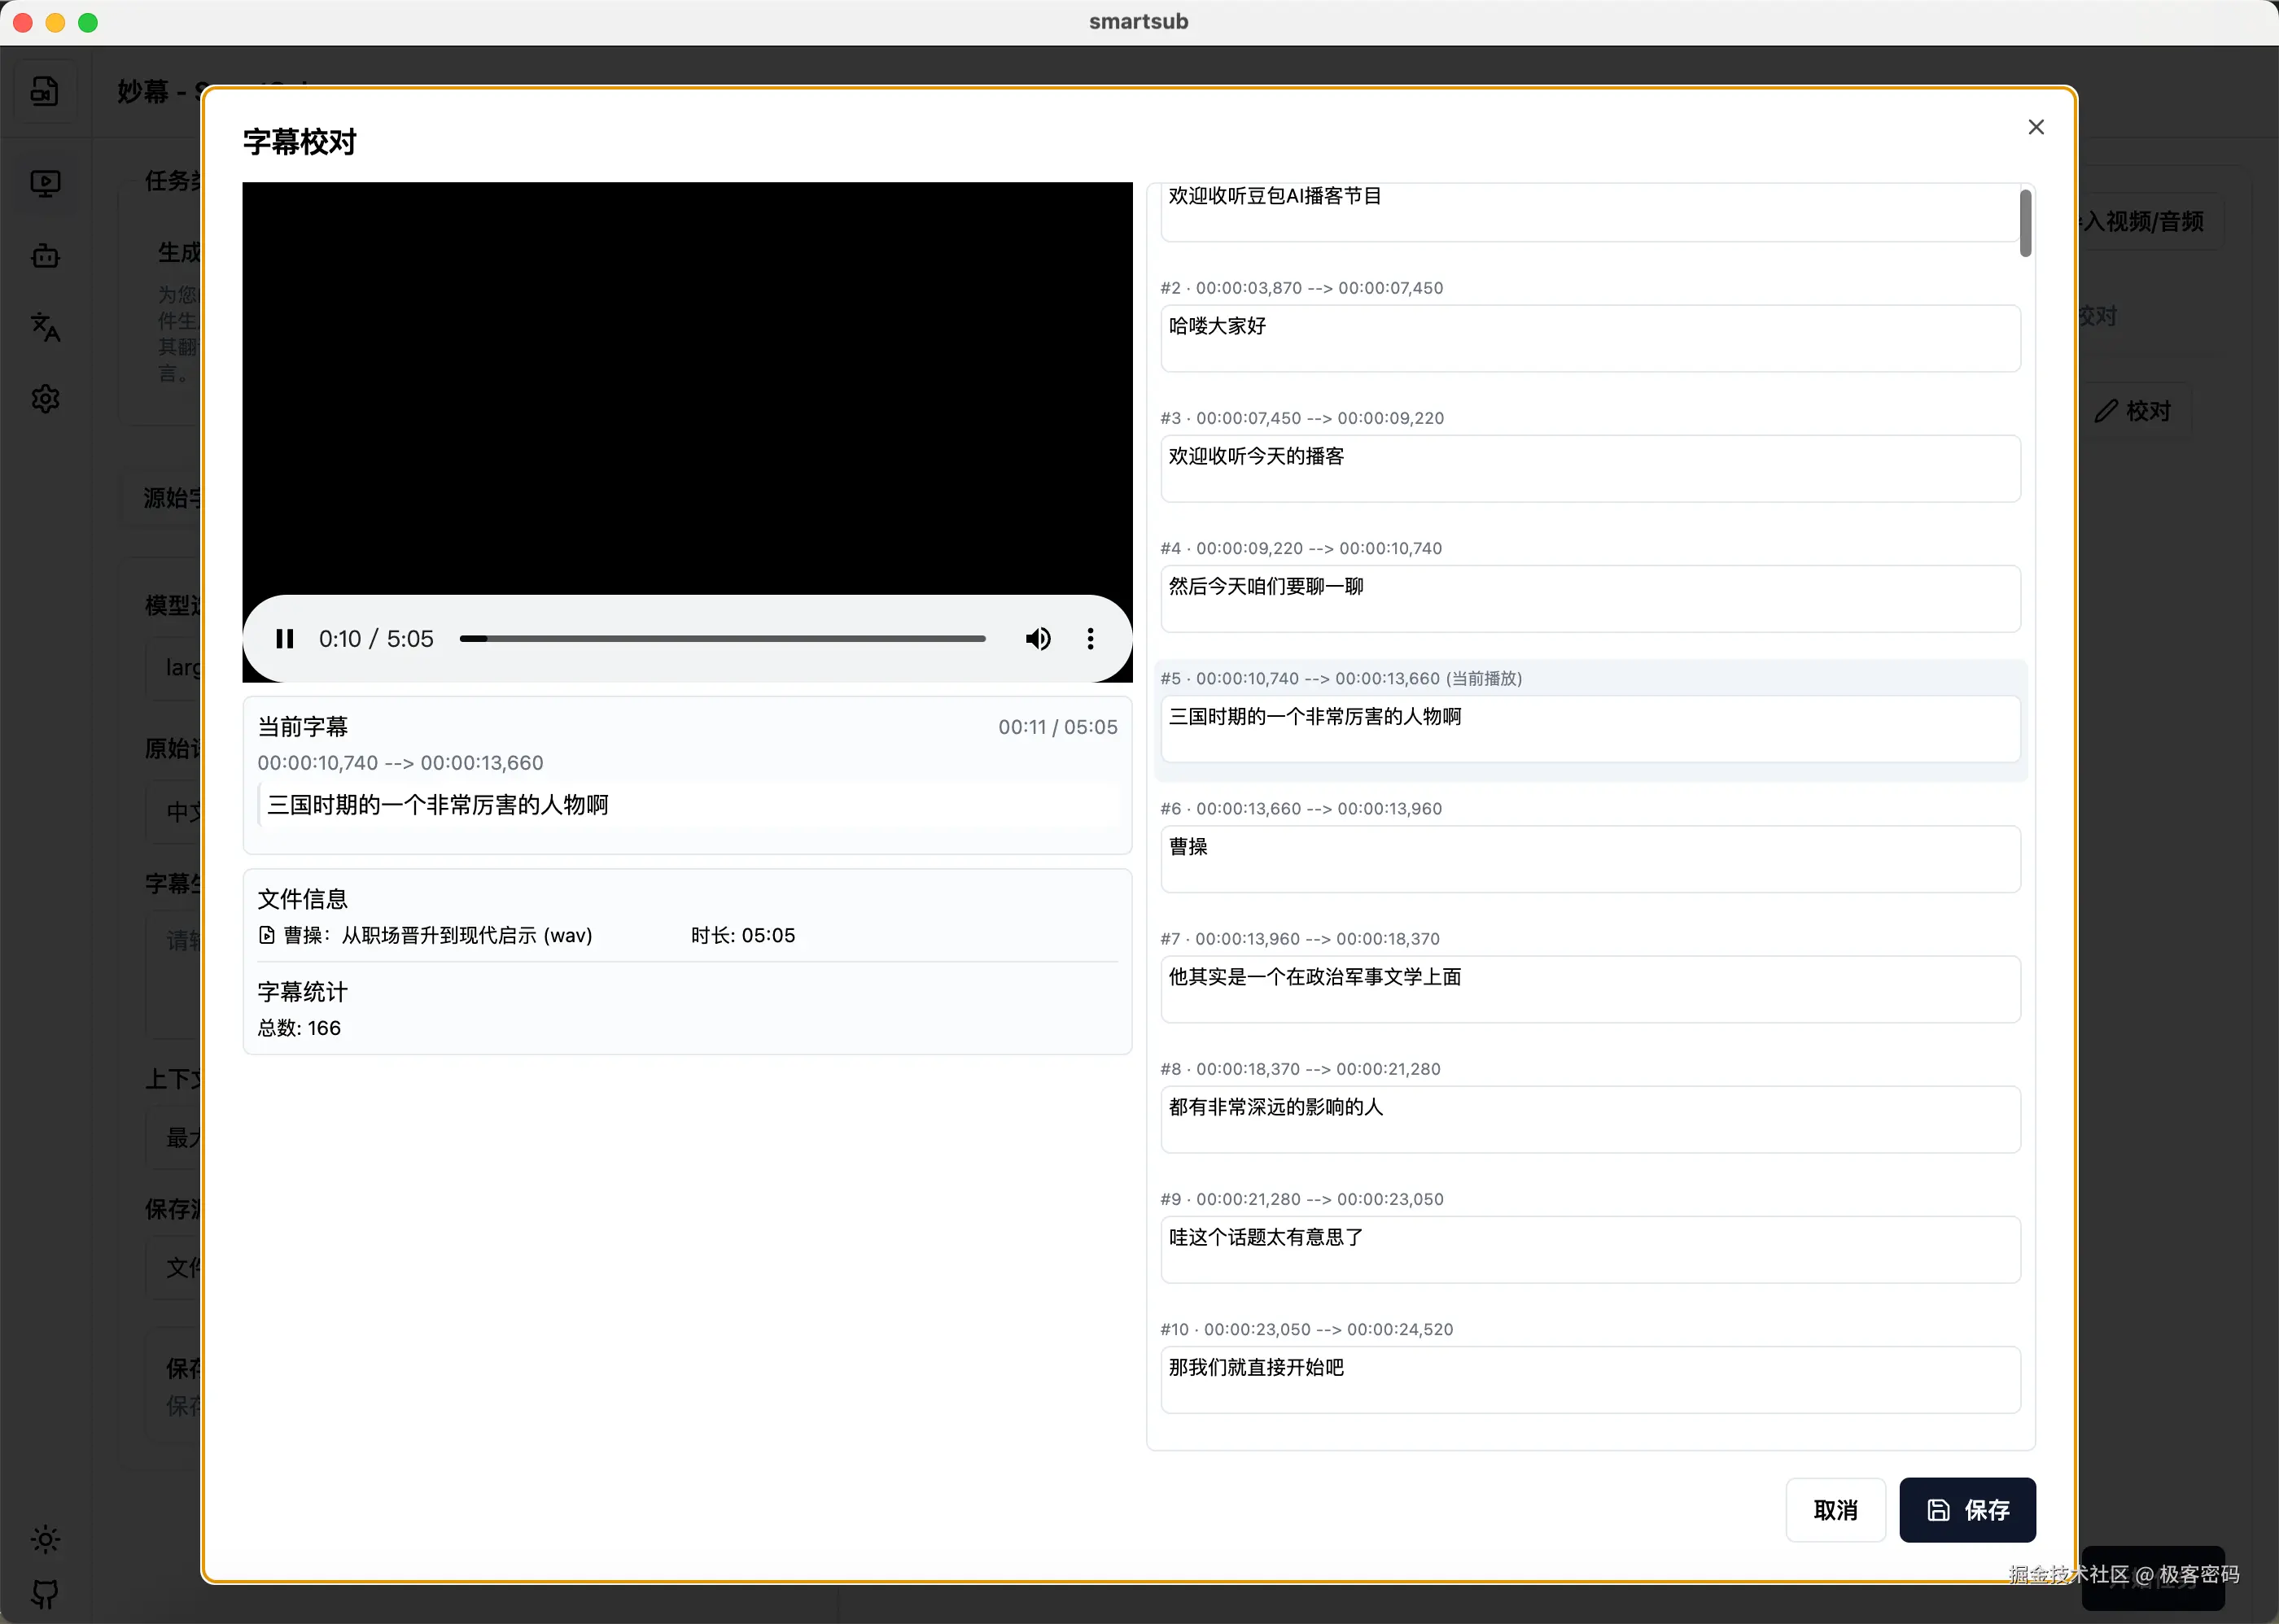This screenshot has height=1624, width=2279.
Task: Click the robot model icon in the sidebar
Action: (45, 256)
